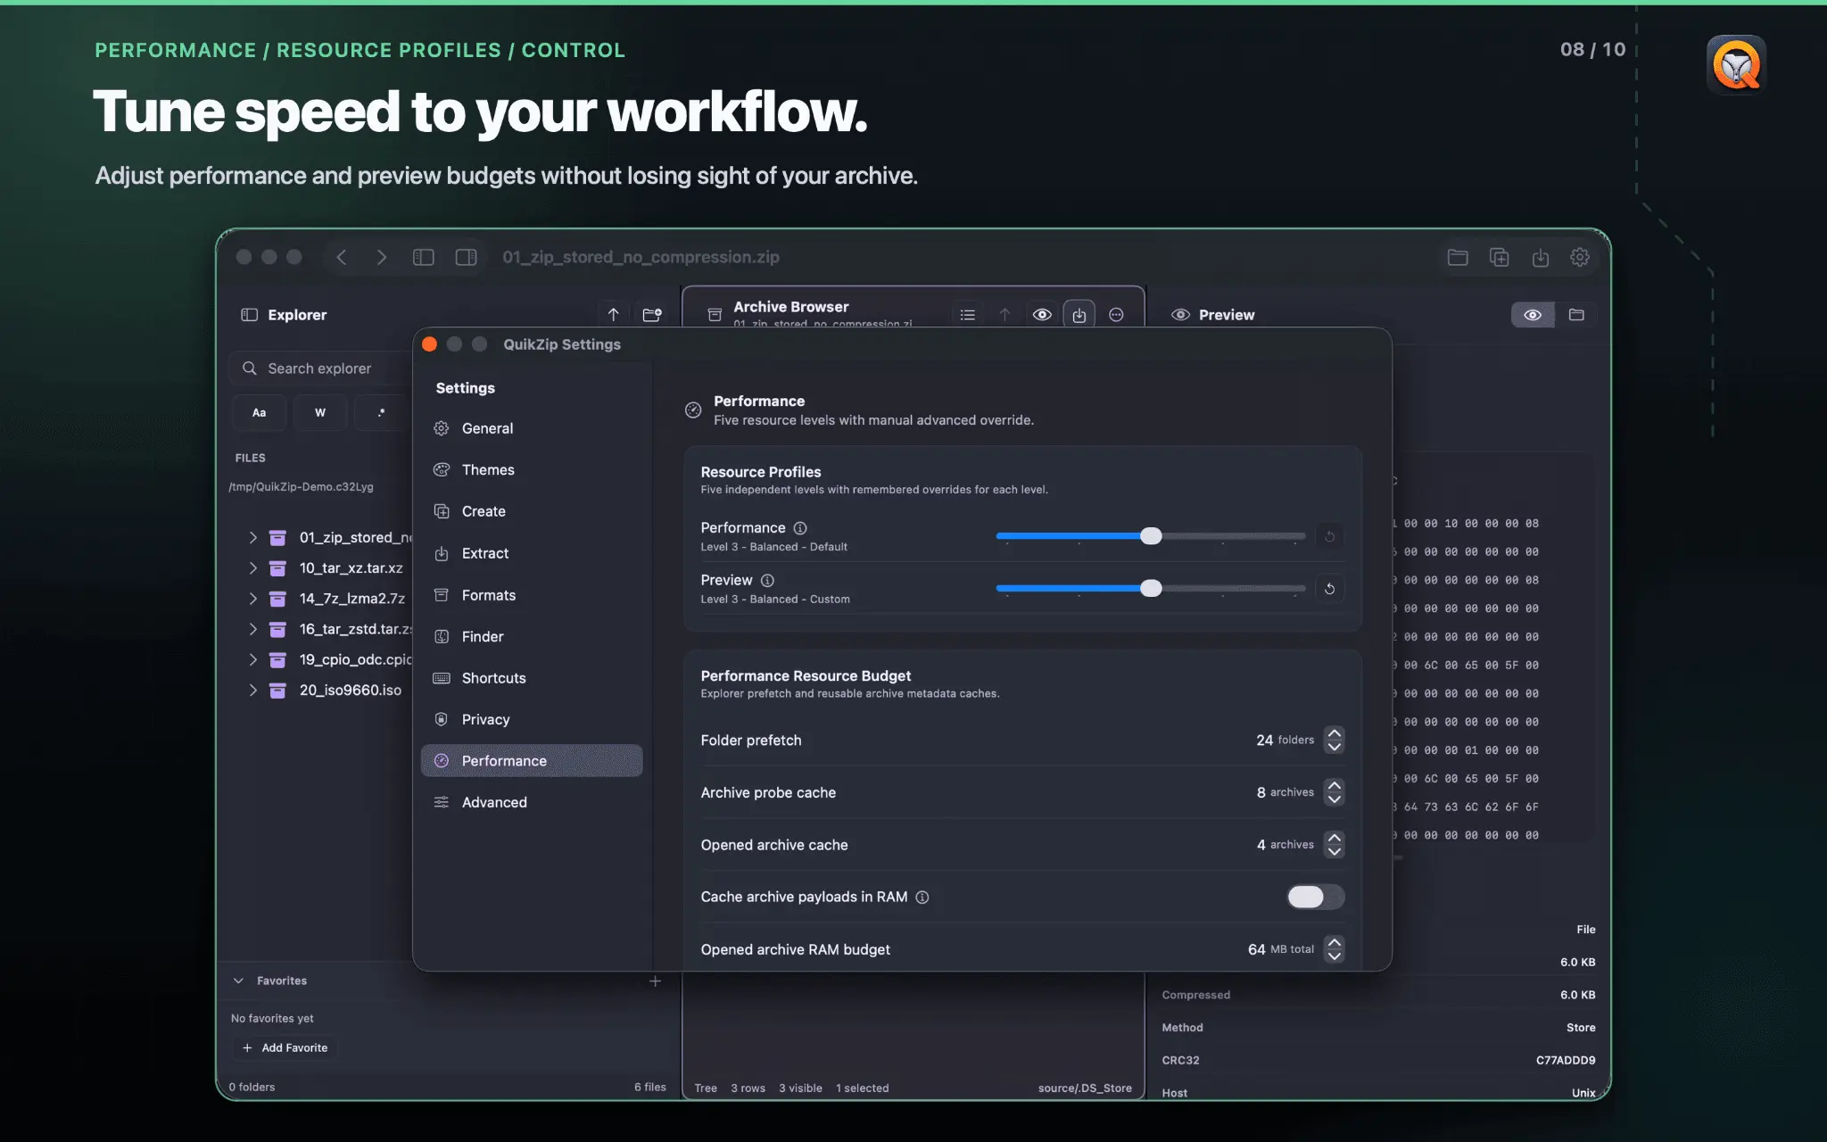The image size is (1827, 1142).
Task: Click the Archive Browser up arrow icon
Action: coord(1005,314)
